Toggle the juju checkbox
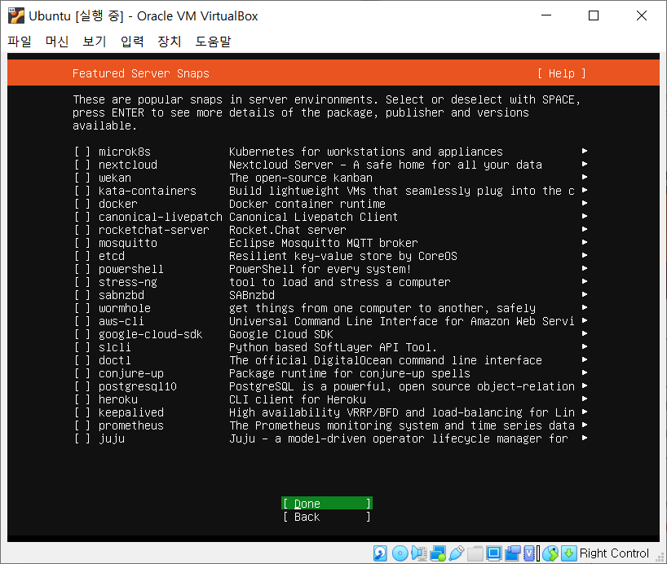This screenshot has width=667, height=564. pyautogui.click(x=82, y=439)
